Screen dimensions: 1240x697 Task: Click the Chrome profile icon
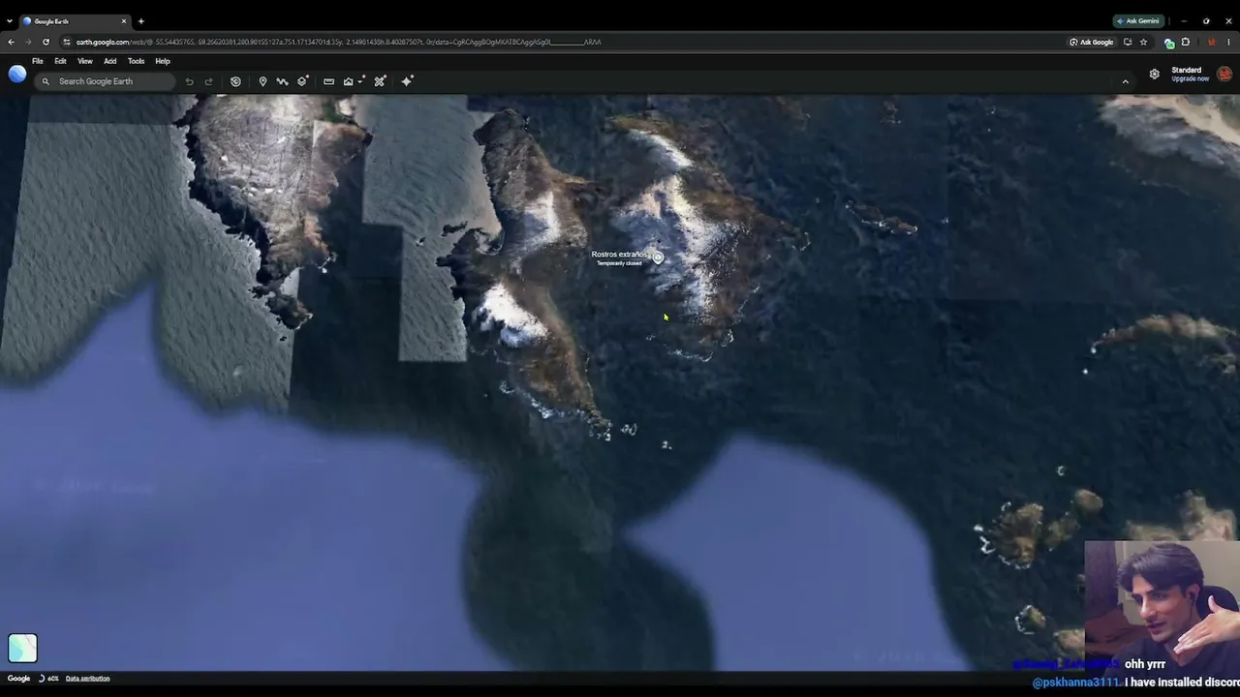[1212, 42]
